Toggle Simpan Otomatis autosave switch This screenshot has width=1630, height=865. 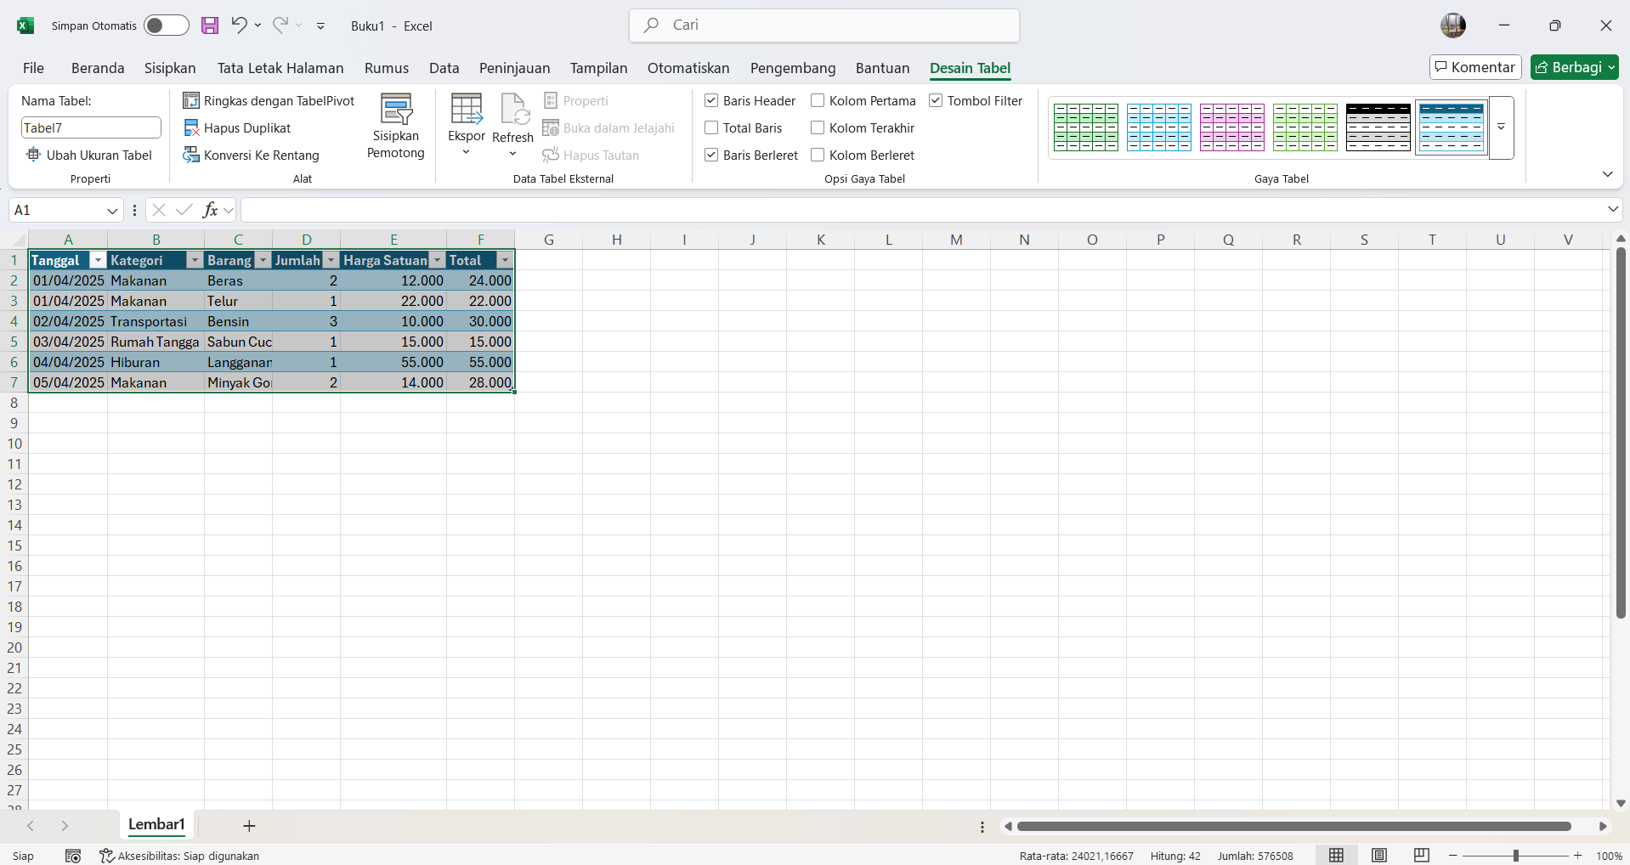[166, 25]
